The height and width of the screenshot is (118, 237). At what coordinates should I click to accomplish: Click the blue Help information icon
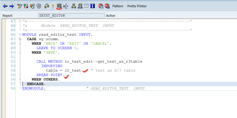[93, 6]
